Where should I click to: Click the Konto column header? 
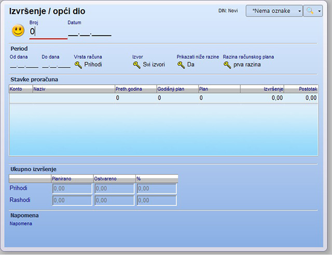click(21, 89)
